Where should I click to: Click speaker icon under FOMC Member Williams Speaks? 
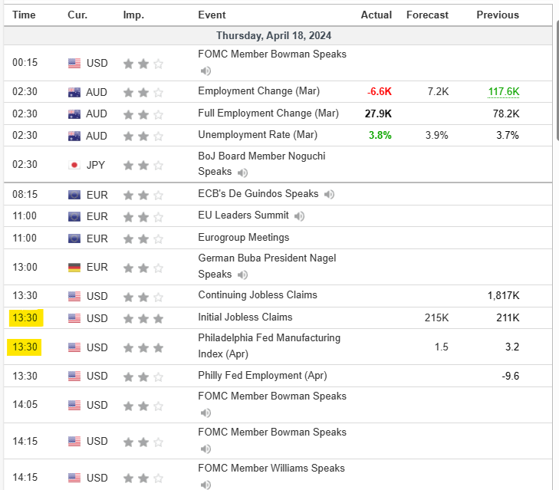click(206, 485)
